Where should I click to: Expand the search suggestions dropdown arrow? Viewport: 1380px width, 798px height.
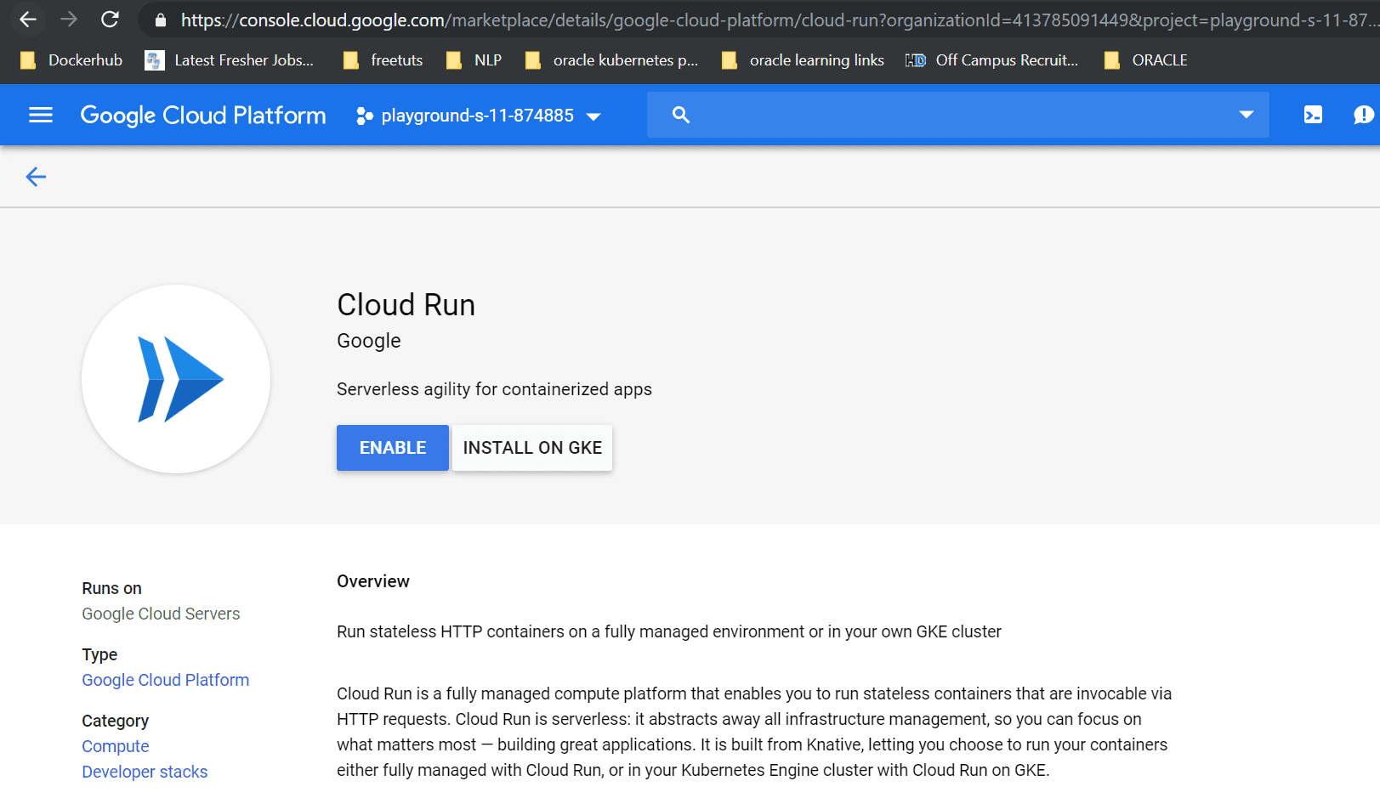pos(1247,114)
